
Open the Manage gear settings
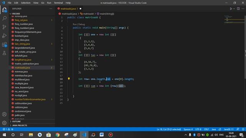tap(4, 123)
